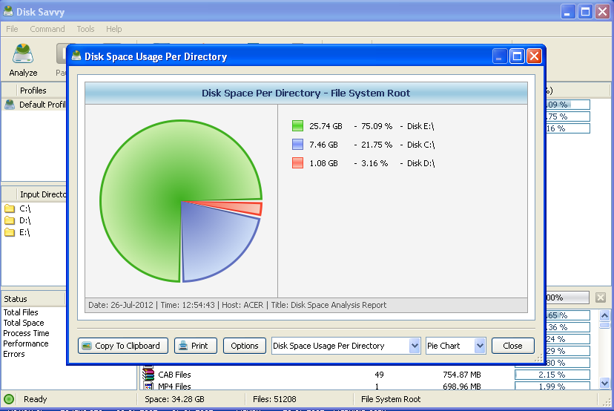Select the C:\ input directory folder

(10, 208)
